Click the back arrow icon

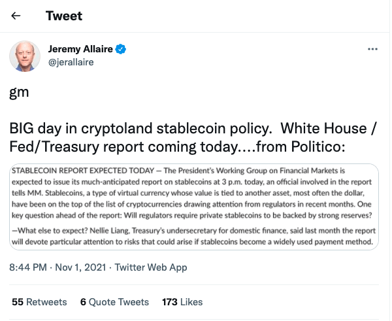coord(16,16)
